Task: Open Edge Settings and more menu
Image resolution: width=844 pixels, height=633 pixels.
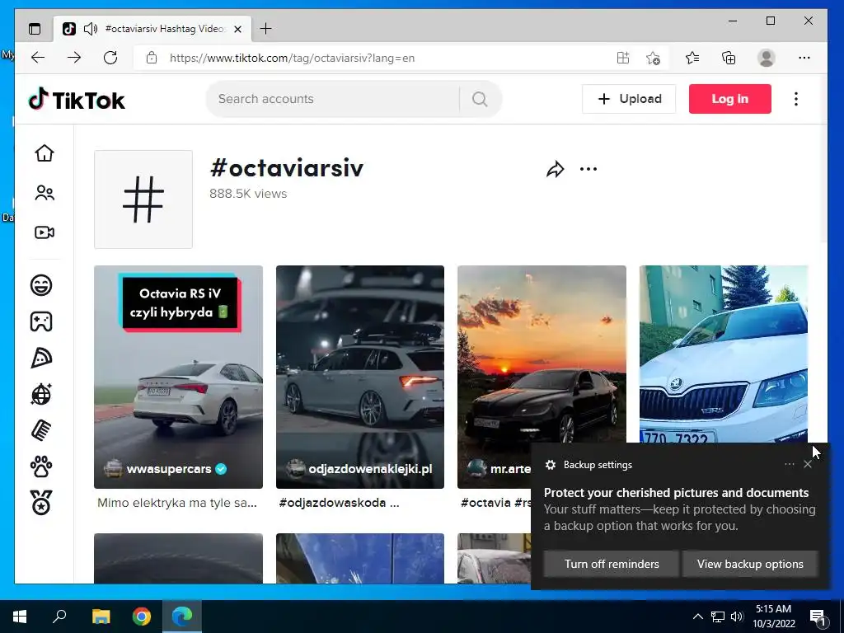Action: [804, 58]
